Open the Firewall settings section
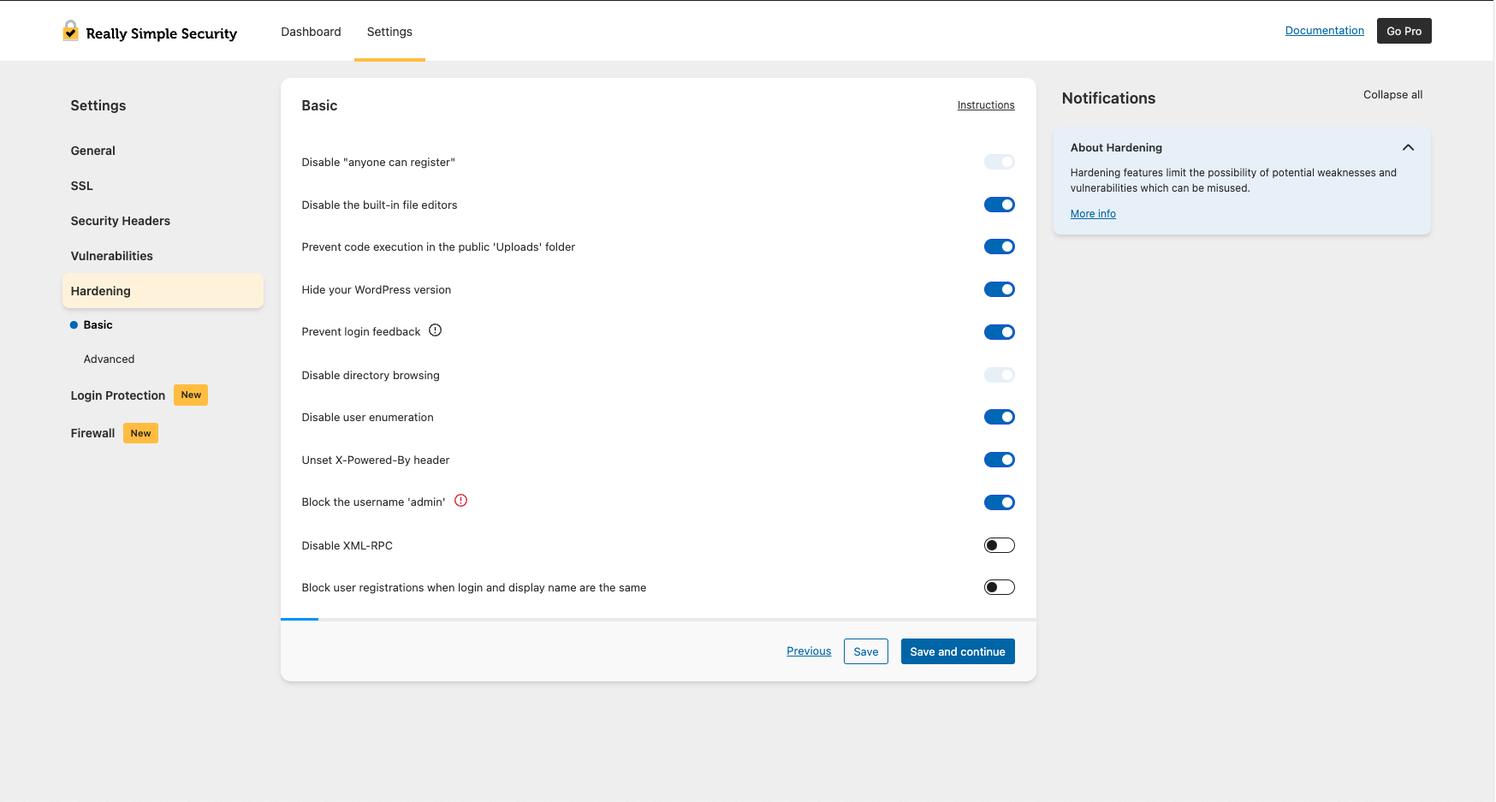1496x802 pixels. [x=92, y=433]
